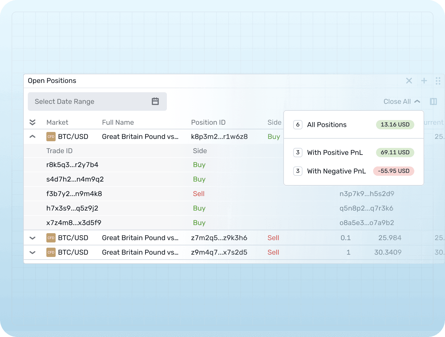Click CFD icon in k8p3m2...r1w6z8 row
The width and height of the screenshot is (445, 337).
coord(51,137)
